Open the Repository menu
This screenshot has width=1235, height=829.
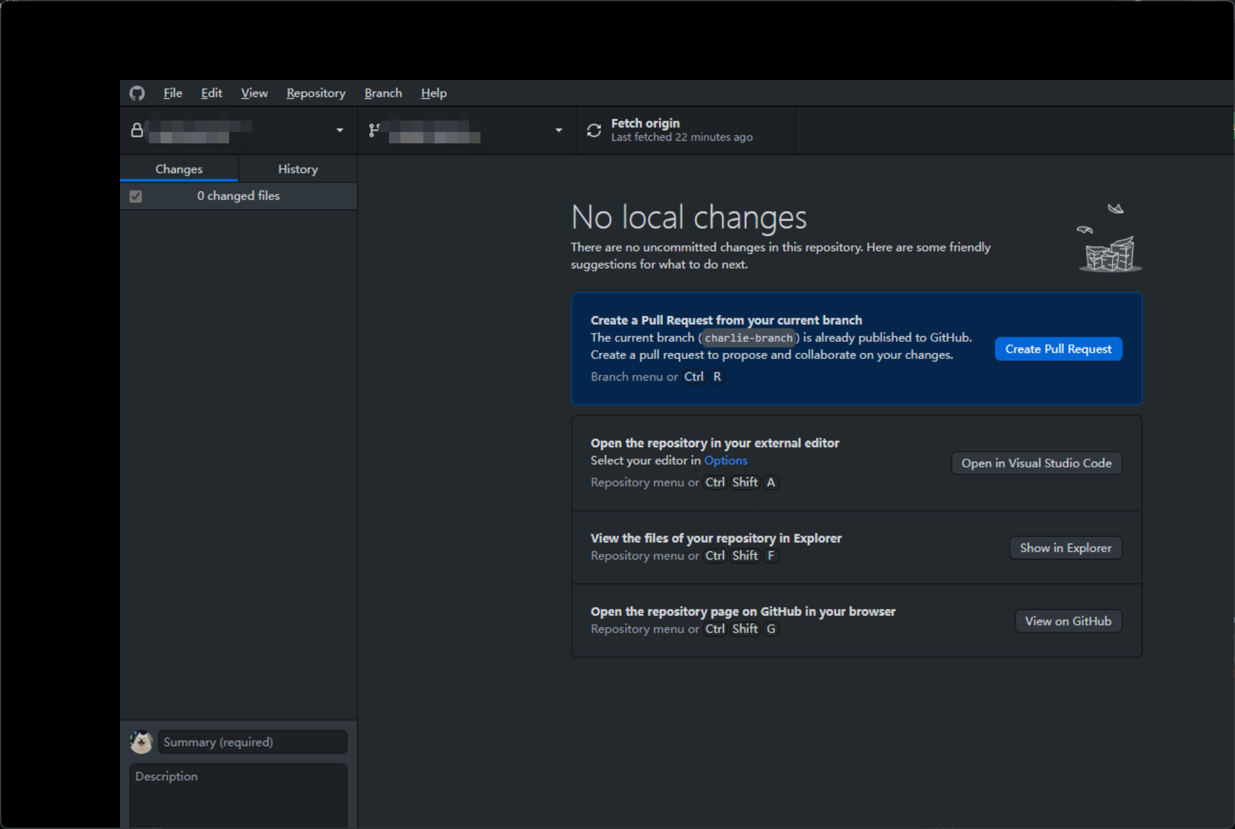tap(315, 93)
